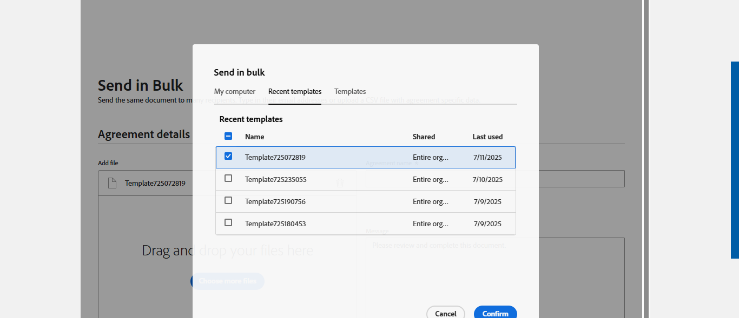Image resolution: width=739 pixels, height=318 pixels.
Task: Click the trash icon to delete the added file
Action: (x=340, y=183)
